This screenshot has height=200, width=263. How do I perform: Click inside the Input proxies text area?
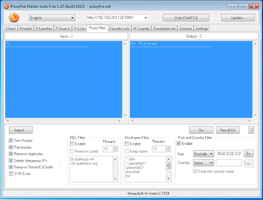tap(64, 79)
